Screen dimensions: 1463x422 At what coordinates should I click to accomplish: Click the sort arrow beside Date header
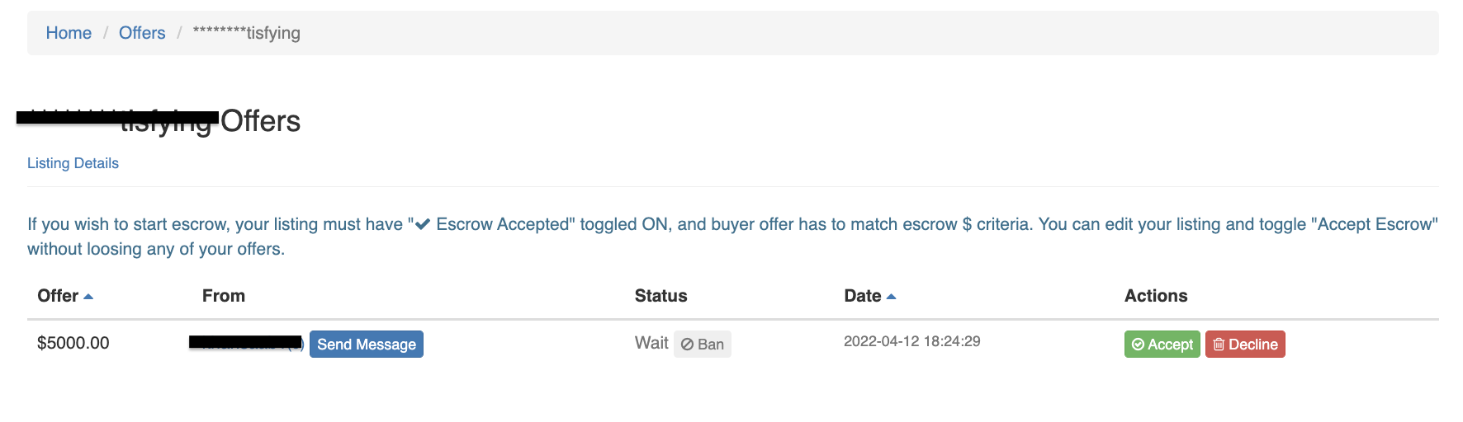click(x=891, y=297)
